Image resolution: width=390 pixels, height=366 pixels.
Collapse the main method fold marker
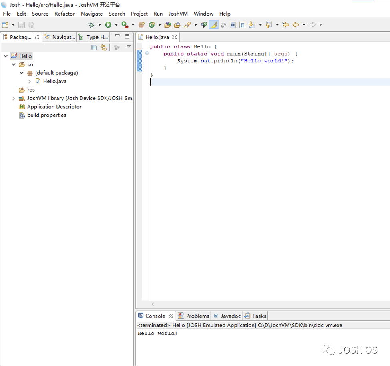[147, 53]
